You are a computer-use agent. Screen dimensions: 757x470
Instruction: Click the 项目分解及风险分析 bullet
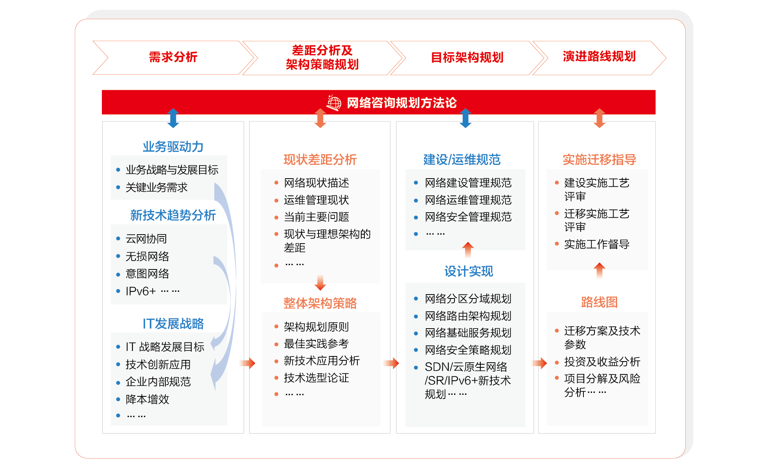pos(602,385)
